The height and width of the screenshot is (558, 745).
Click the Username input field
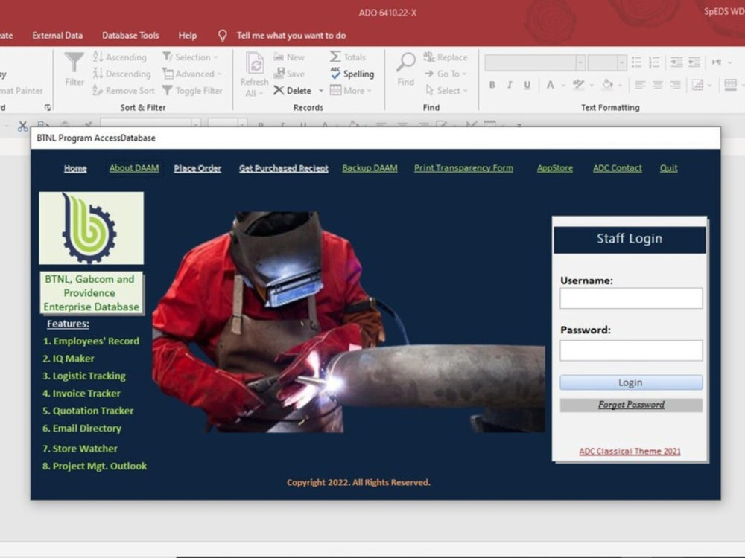(x=631, y=298)
